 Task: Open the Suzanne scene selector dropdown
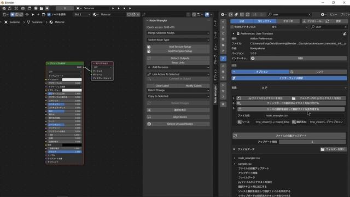(78, 8)
